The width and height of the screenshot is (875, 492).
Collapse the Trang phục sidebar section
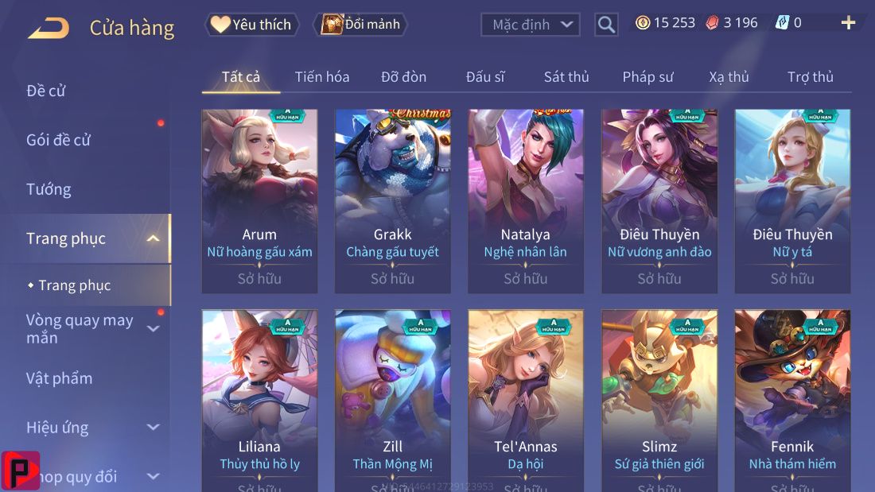click(x=153, y=238)
